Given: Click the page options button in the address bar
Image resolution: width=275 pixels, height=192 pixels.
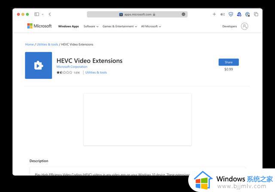Looking at the screenshot, I should 183,14.
